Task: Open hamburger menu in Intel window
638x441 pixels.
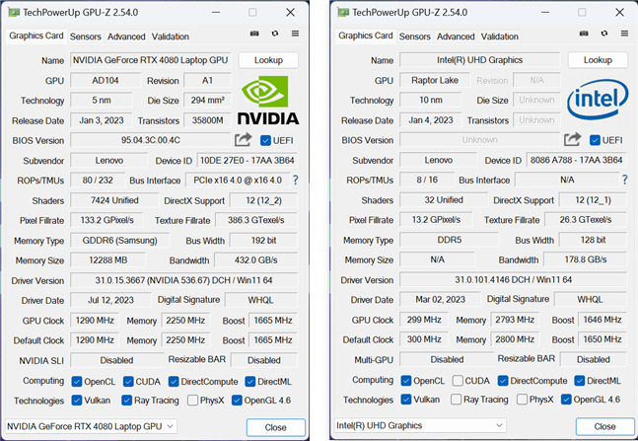Action: 624,34
